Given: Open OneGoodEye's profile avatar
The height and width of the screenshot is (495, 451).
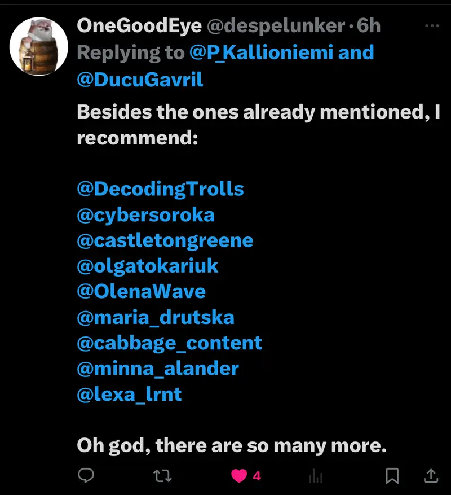Looking at the screenshot, I should pos(39,46).
